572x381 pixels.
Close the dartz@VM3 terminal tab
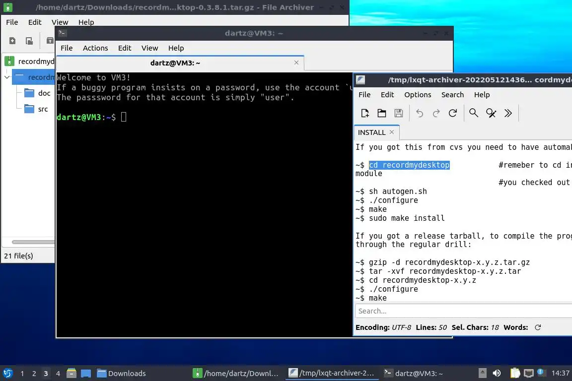click(296, 63)
